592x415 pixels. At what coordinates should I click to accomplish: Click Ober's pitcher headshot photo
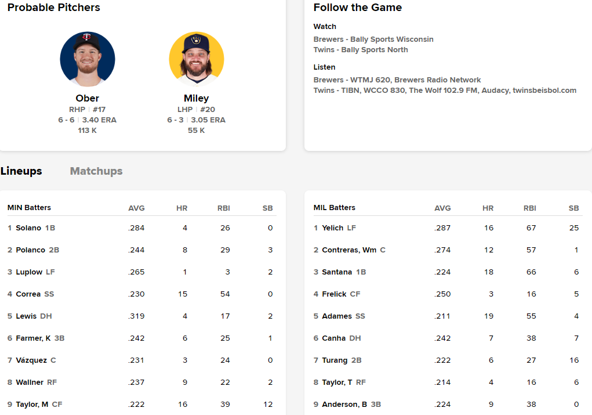point(88,59)
